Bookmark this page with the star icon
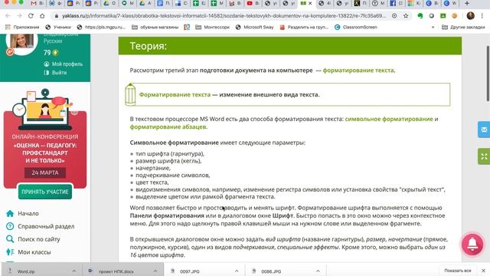Screen dimensions: 490x276 (406, 15)
